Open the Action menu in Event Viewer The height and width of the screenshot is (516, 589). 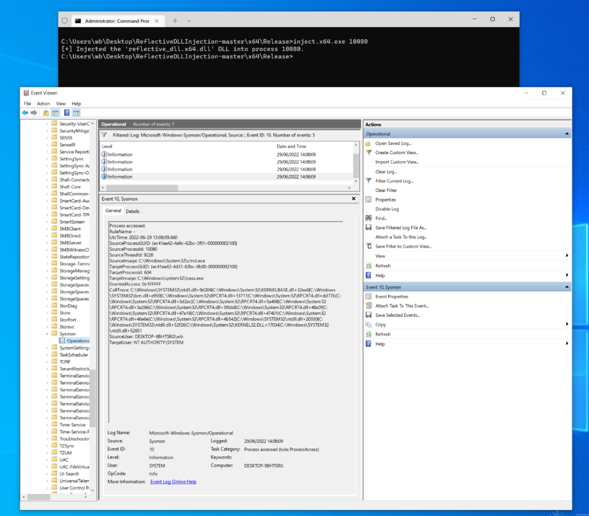43,103
